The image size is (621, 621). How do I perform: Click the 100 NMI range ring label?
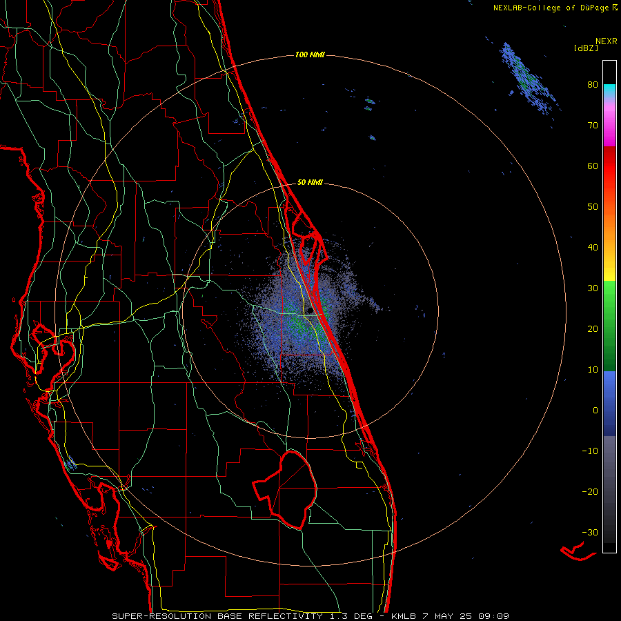click(310, 55)
